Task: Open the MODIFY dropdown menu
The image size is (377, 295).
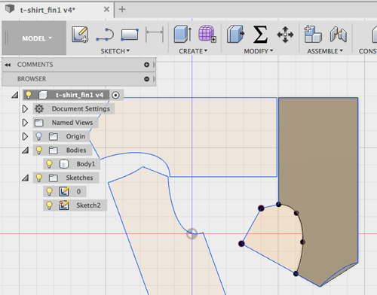Action: (259, 51)
